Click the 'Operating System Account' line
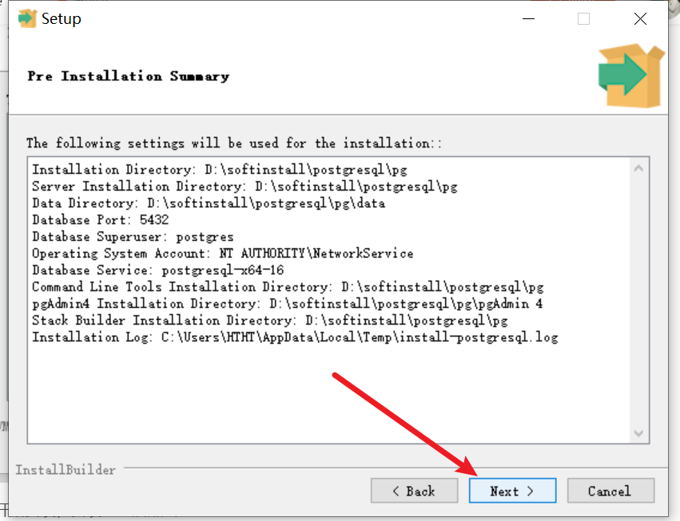Image resolution: width=680 pixels, height=521 pixels. click(222, 254)
